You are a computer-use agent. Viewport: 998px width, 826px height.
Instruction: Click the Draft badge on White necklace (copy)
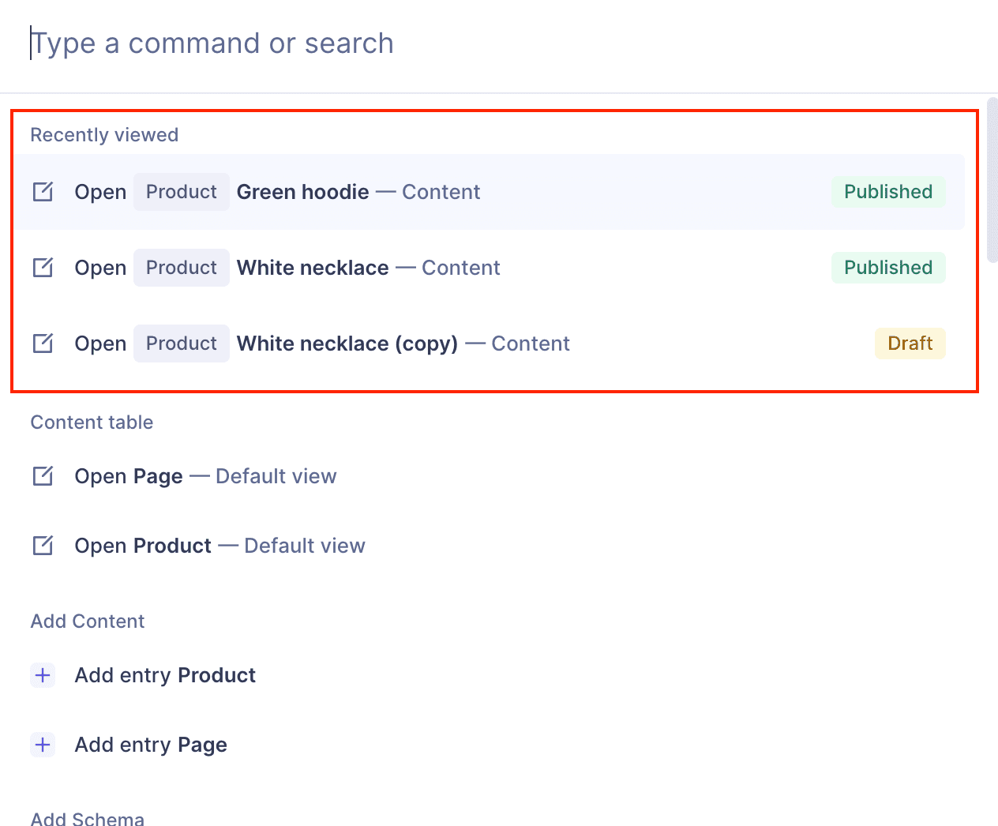click(x=910, y=343)
